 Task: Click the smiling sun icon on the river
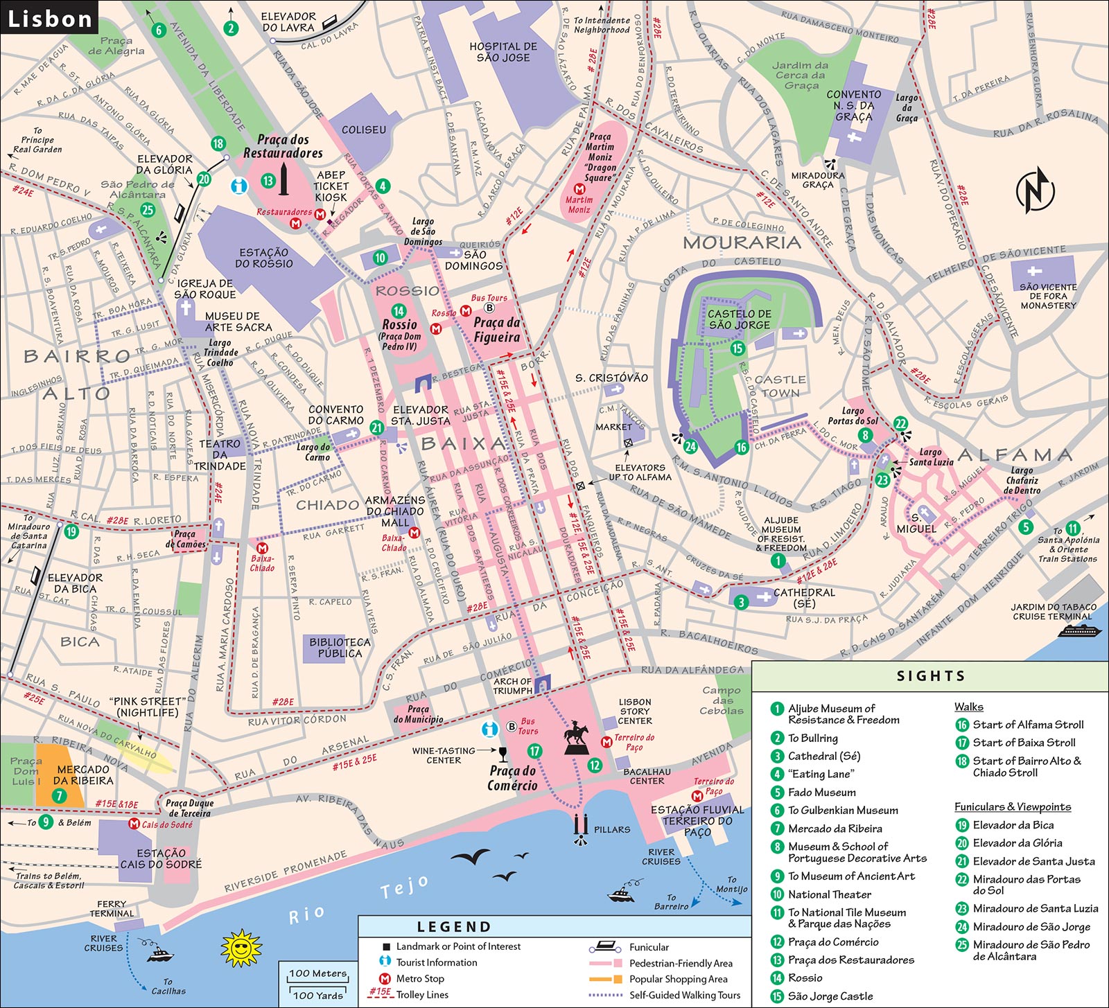click(x=241, y=947)
